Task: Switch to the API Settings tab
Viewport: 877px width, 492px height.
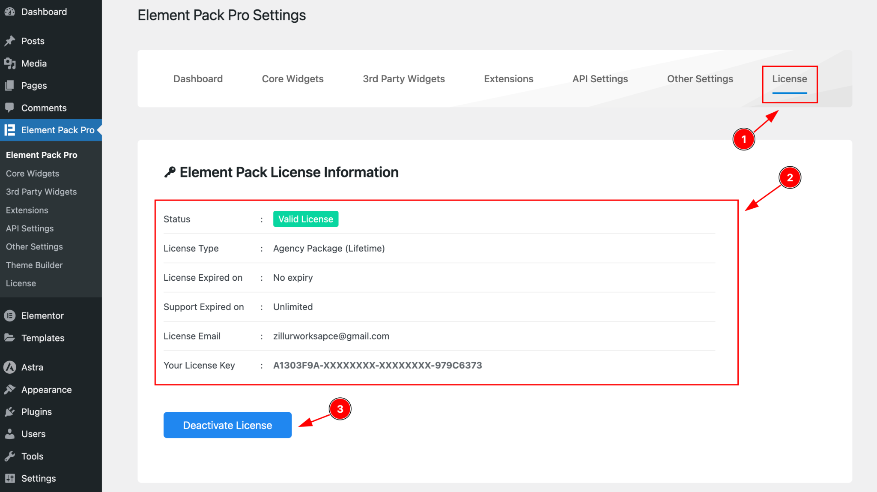Action: 600,78
